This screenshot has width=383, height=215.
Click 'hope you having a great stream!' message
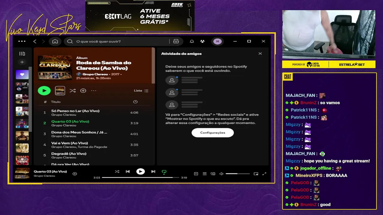pyautogui.click(x=337, y=161)
